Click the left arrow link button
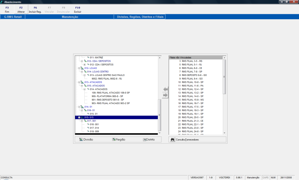This screenshot has width=299, height=180. 165,89
